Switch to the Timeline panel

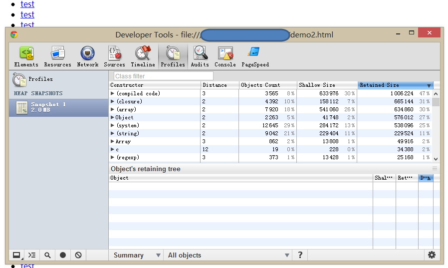[x=143, y=56]
